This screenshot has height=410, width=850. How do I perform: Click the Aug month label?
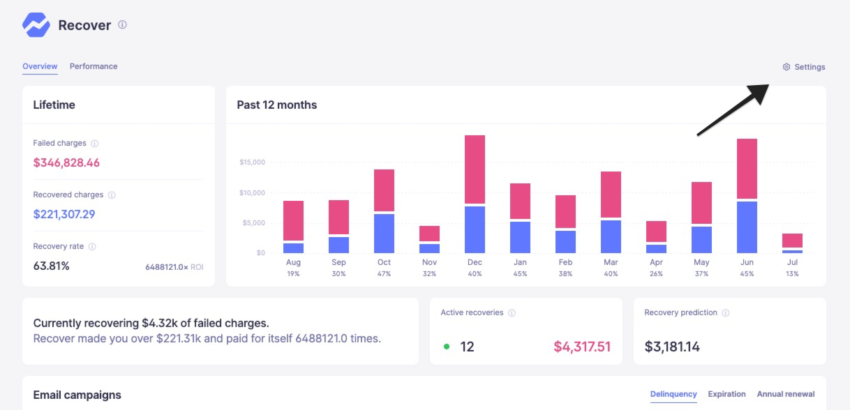(293, 263)
